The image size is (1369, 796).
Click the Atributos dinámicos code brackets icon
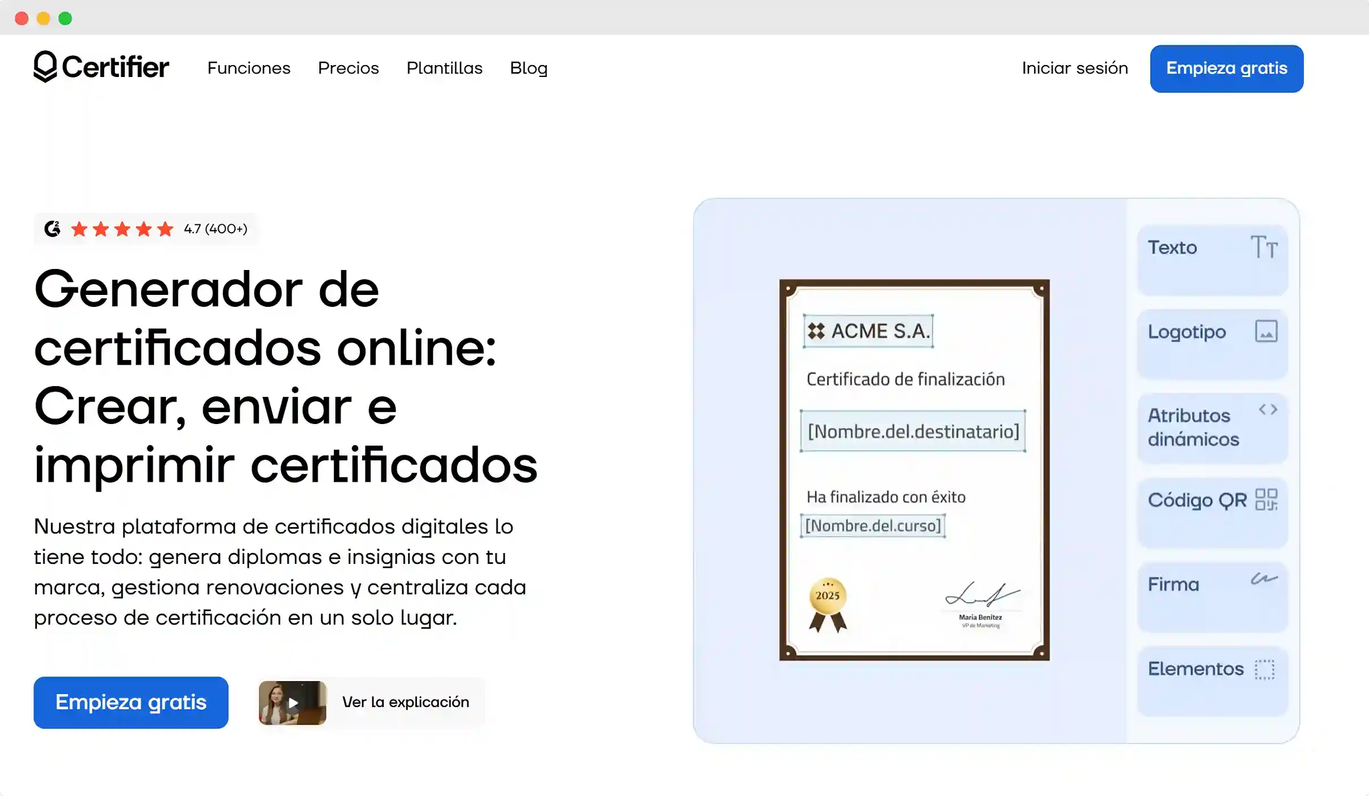(x=1268, y=409)
